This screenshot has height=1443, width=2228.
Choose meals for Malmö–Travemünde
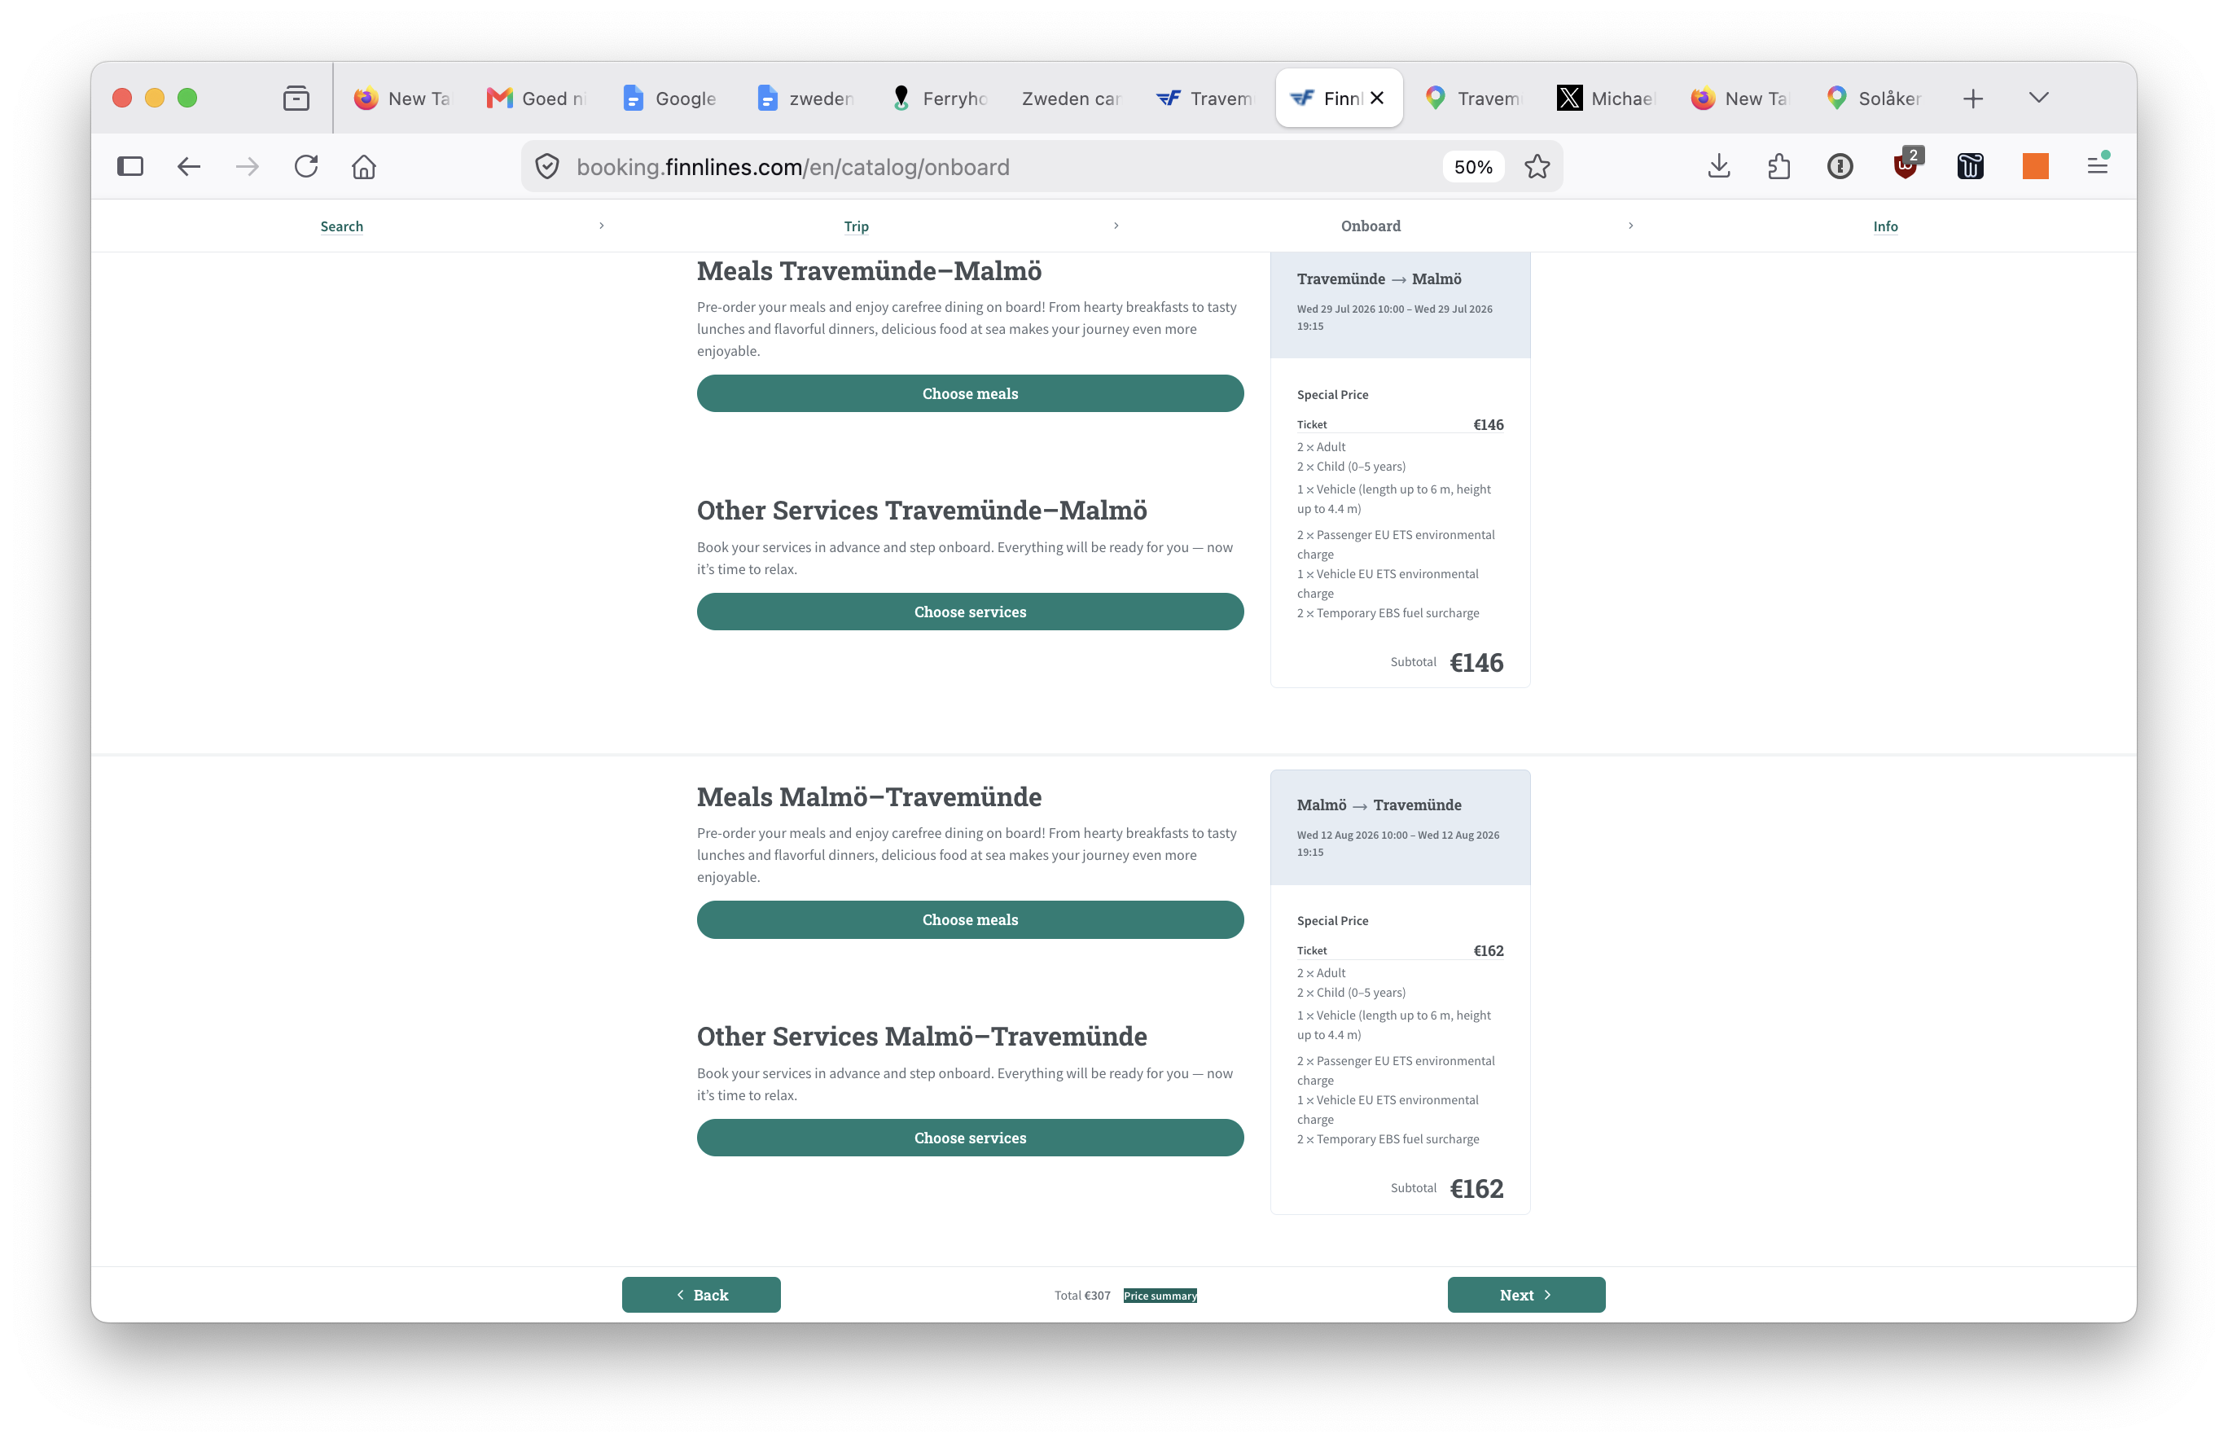(970, 919)
